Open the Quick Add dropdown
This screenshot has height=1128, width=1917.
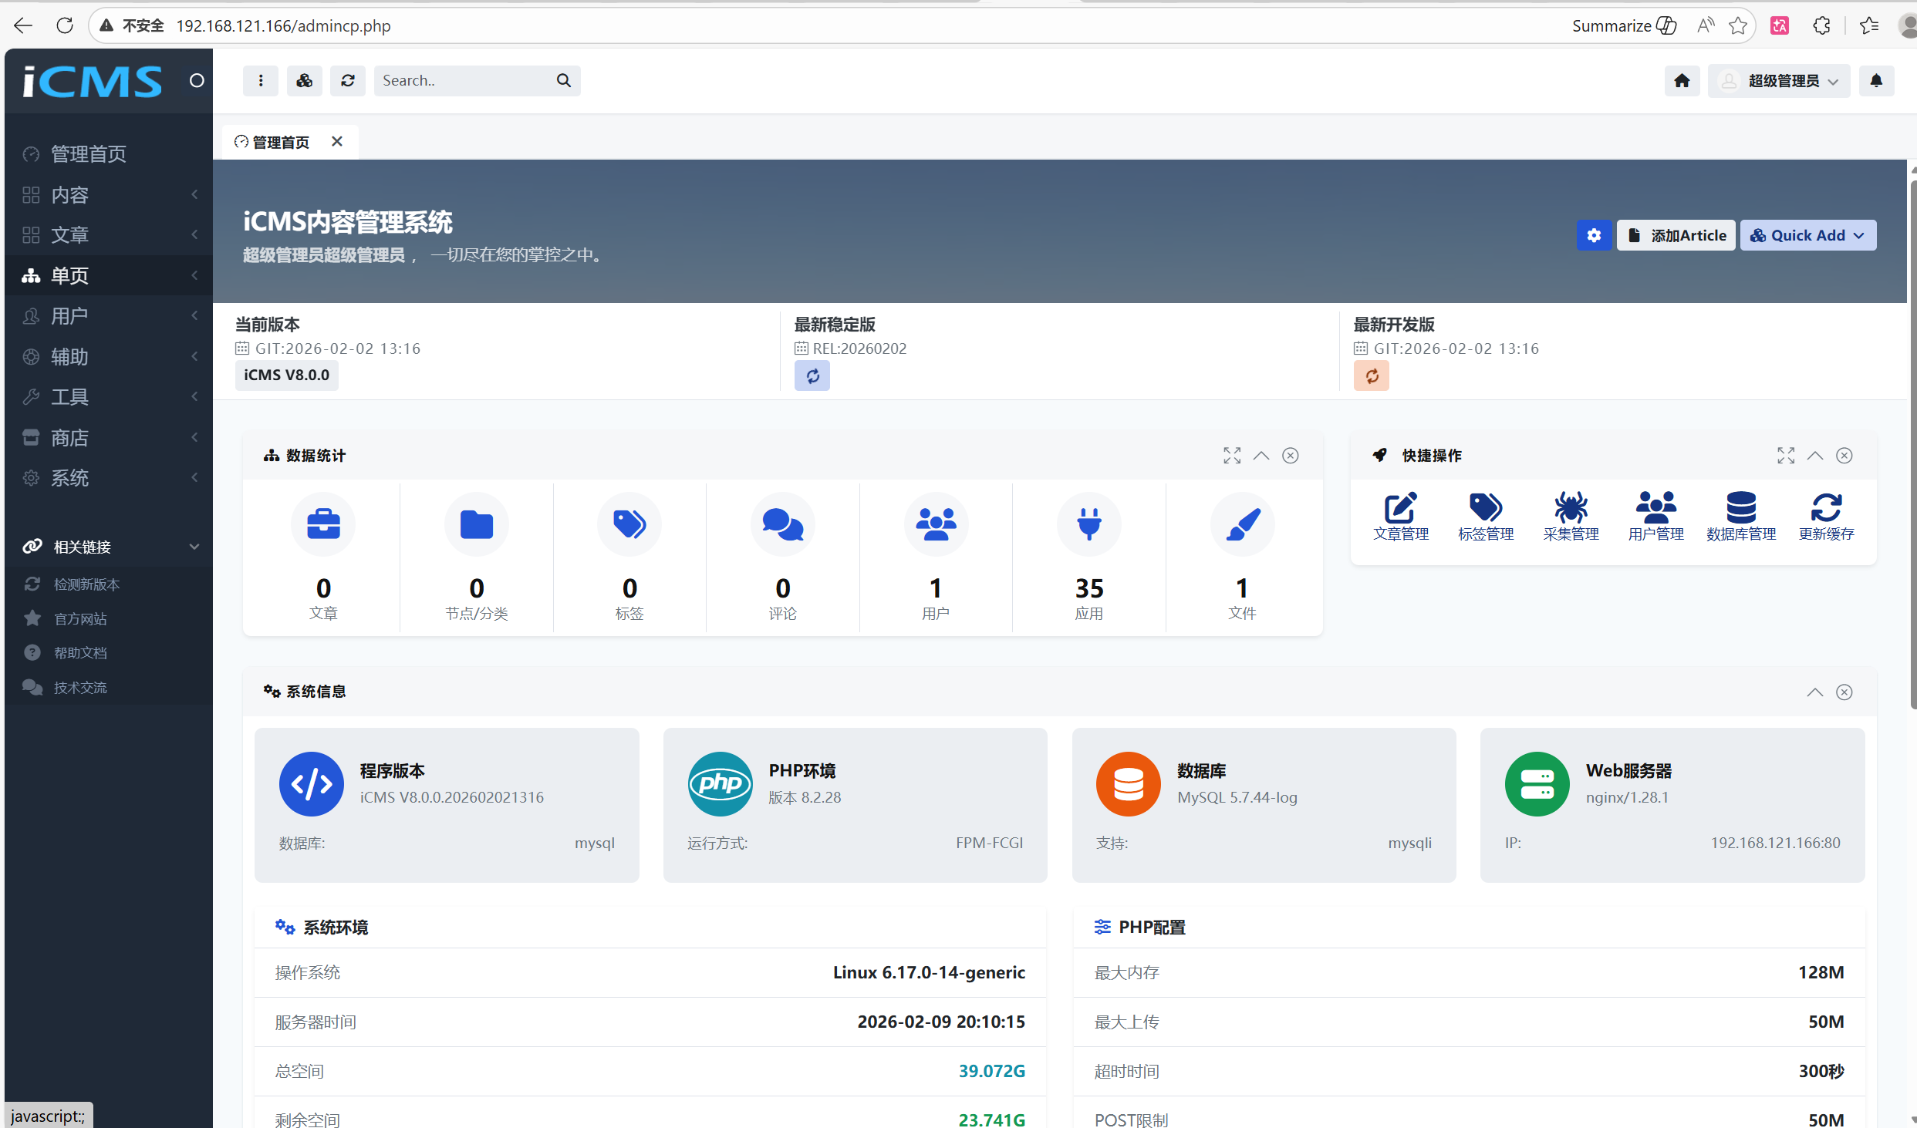pos(1807,235)
